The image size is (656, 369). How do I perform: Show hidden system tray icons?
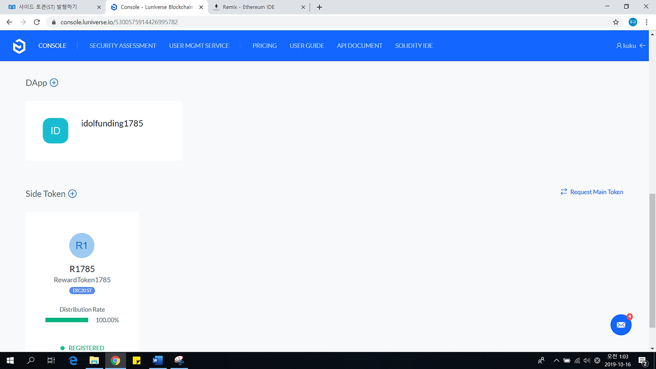pos(556,360)
